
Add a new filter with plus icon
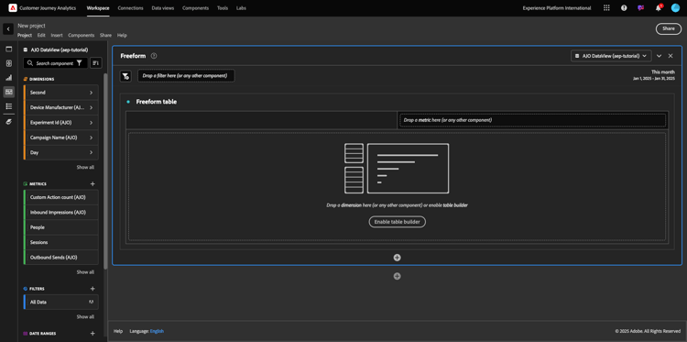pyautogui.click(x=93, y=289)
